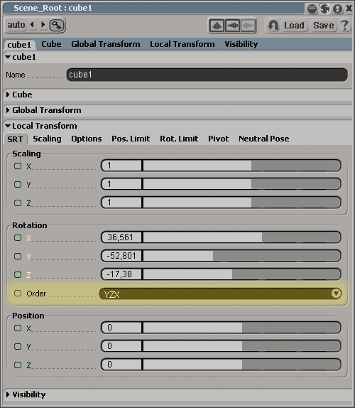The height and width of the screenshot is (408, 355).
Task: Close the cube1 property editor
Action: click(x=349, y=9)
